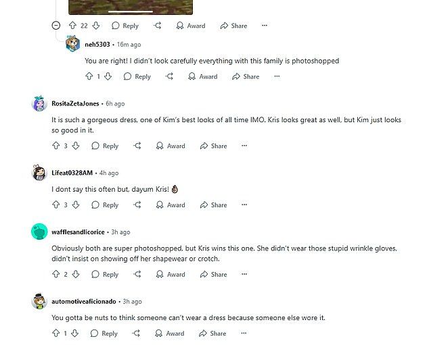Upvote the comment with 22 votes

click(x=72, y=26)
